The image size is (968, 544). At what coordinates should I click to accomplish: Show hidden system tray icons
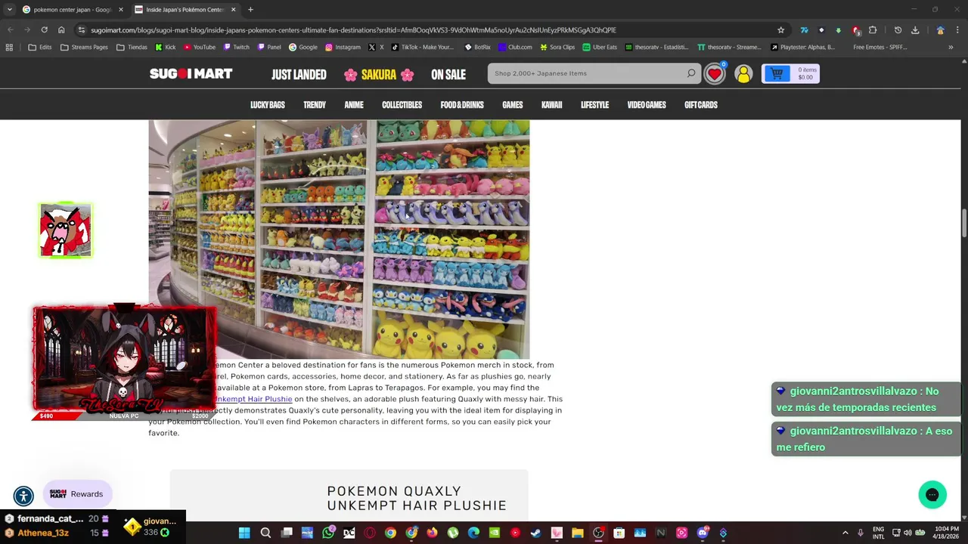pos(845,533)
